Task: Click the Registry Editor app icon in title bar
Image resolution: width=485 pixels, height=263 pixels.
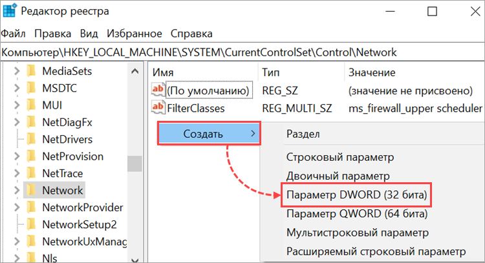Action: 9,11
